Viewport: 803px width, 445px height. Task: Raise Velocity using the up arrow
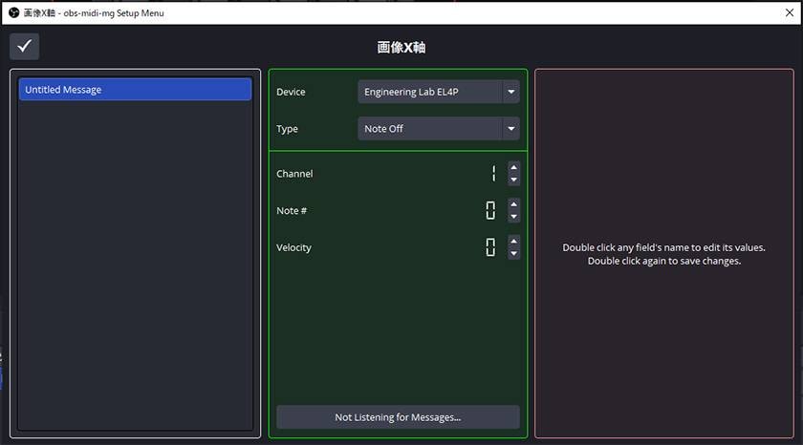(x=513, y=241)
